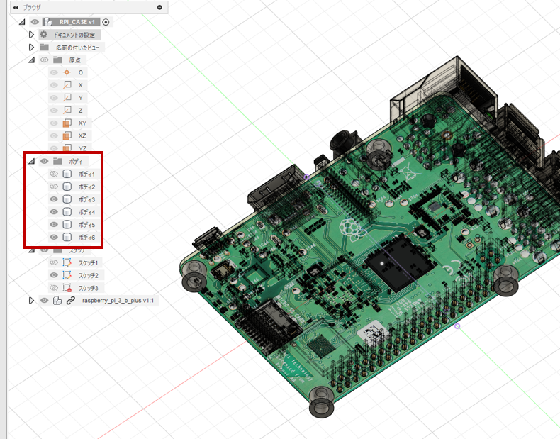Select ドキュメントの設定 item

point(74,35)
